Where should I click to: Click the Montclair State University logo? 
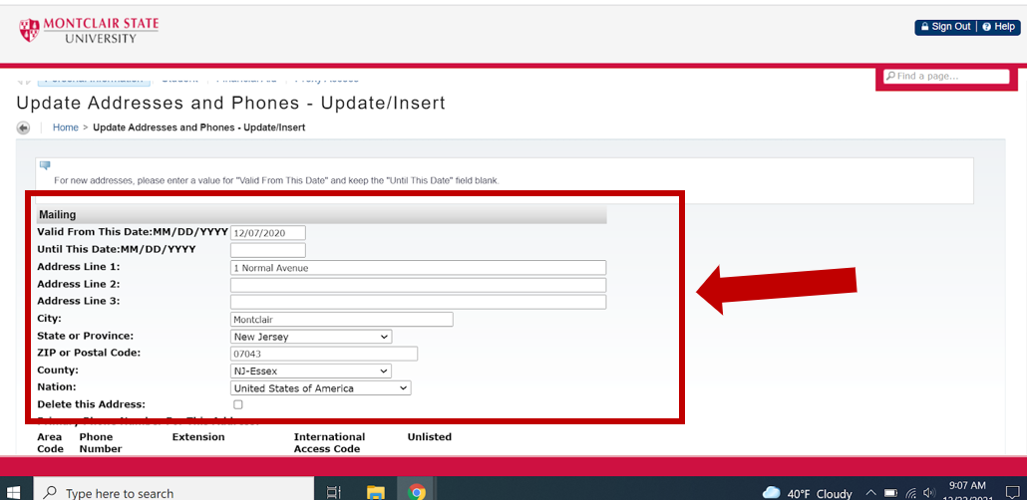coord(89,30)
